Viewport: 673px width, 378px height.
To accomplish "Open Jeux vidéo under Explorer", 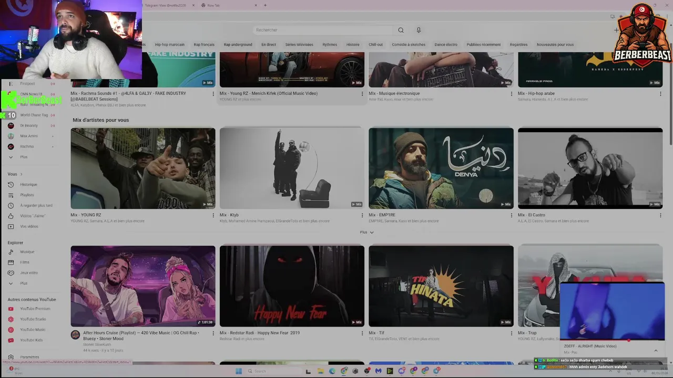I will [29, 273].
